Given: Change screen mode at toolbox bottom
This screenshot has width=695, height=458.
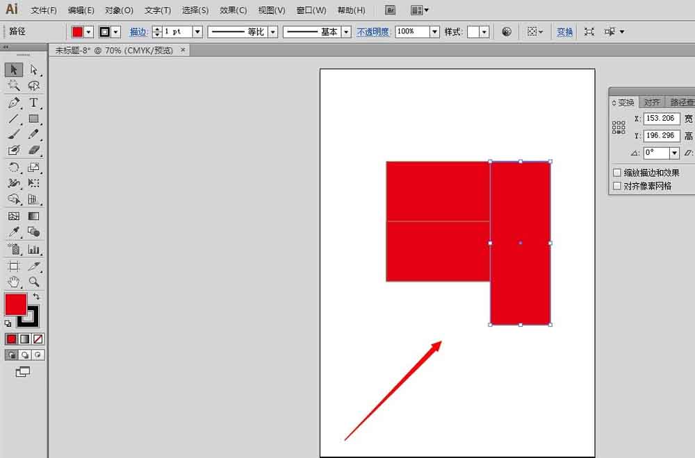Looking at the screenshot, I should pos(23,372).
